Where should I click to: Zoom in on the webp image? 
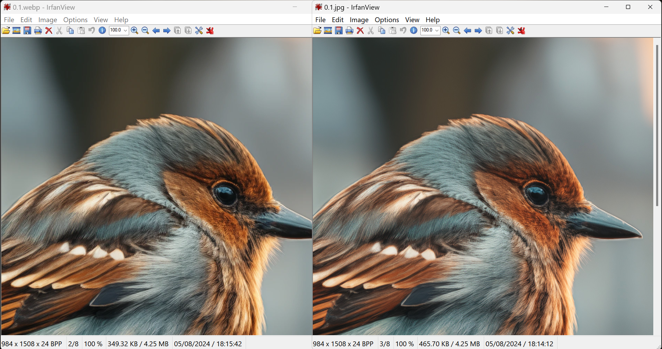coord(135,30)
